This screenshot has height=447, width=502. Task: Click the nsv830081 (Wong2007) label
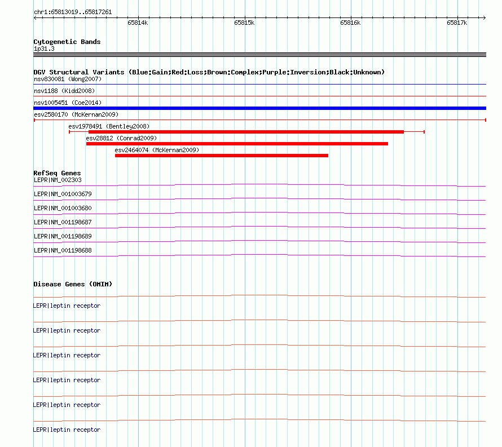(x=68, y=79)
